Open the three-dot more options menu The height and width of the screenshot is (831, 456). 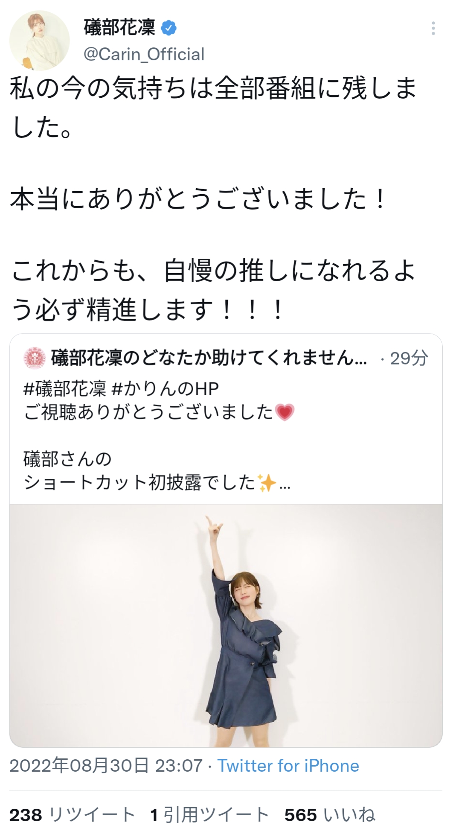tap(433, 28)
